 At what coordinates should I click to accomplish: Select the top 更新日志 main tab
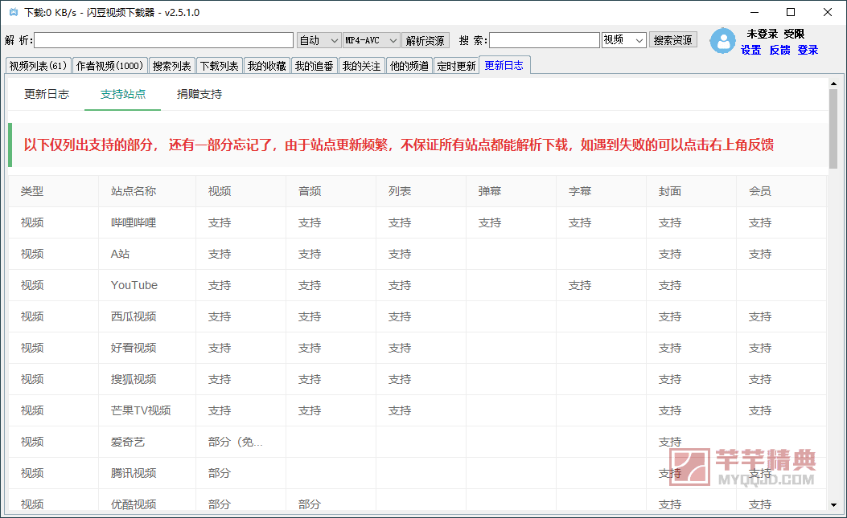[x=504, y=65]
